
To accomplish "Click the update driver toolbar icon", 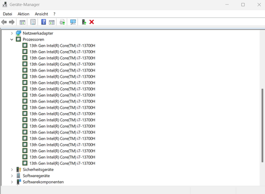I will pos(62,22).
